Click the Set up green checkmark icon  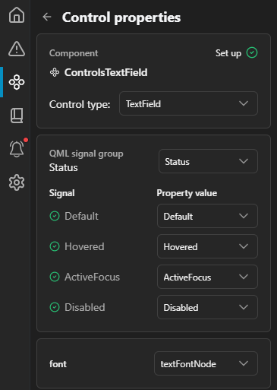(x=252, y=52)
